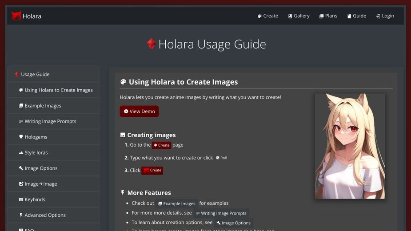Image resolution: width=411 pixels, height=231 pixels.
Task: Select Keybinds sidebar item
Action: tap(53, 199)
